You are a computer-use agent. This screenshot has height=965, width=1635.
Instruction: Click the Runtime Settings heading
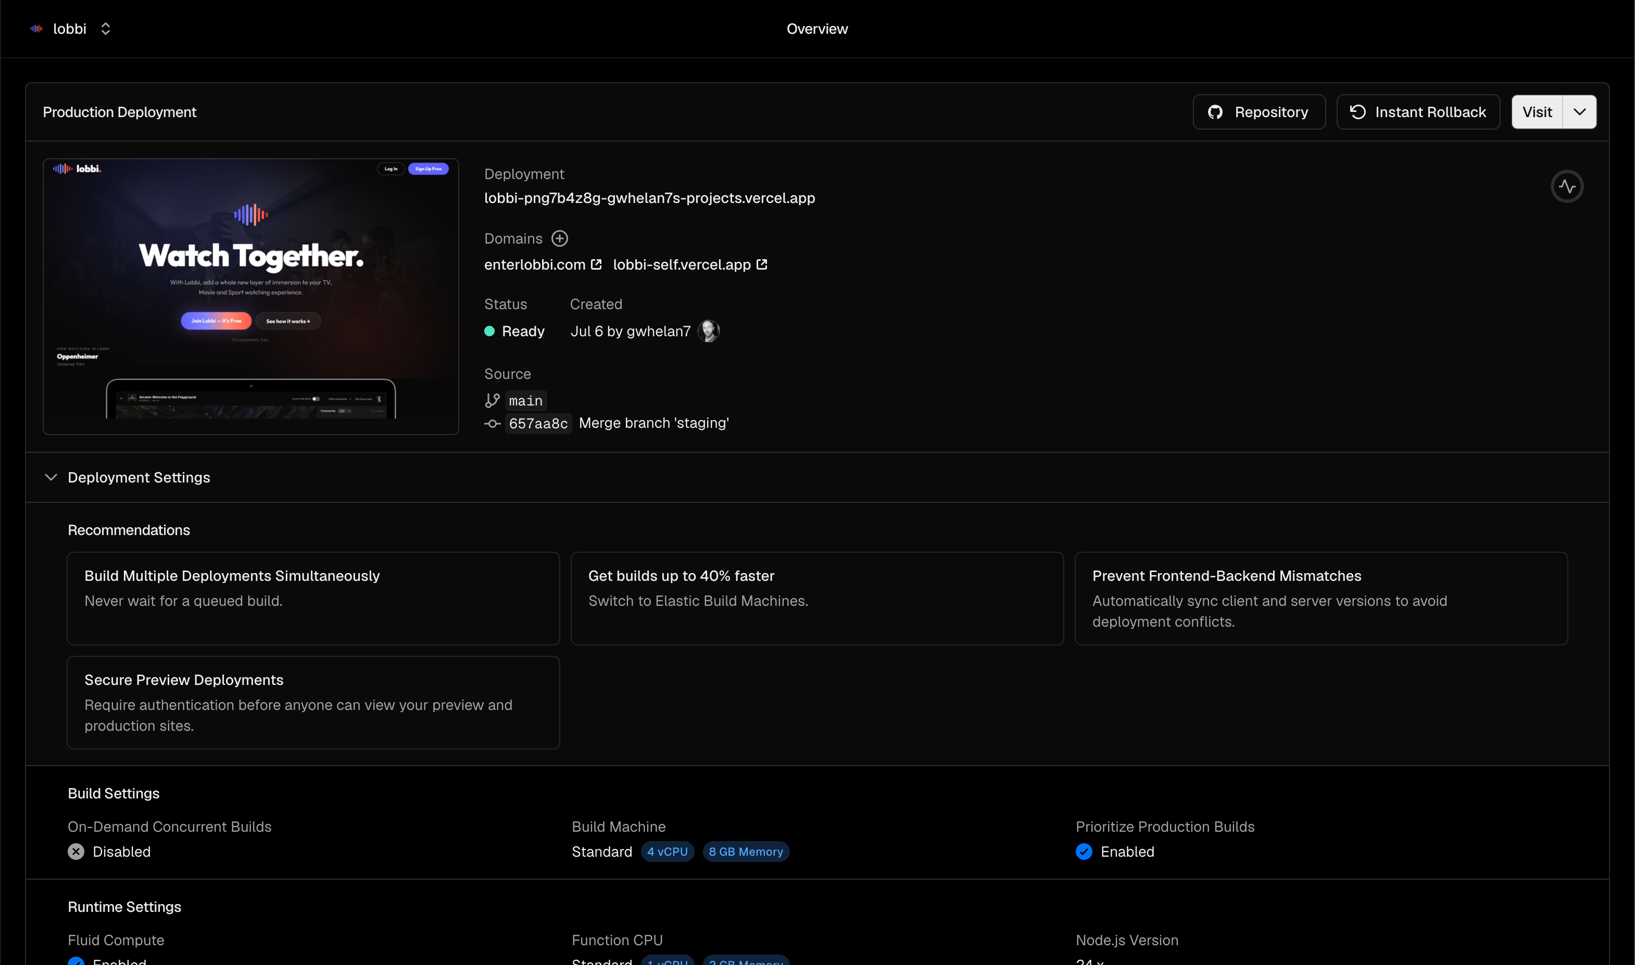(124, 907)
